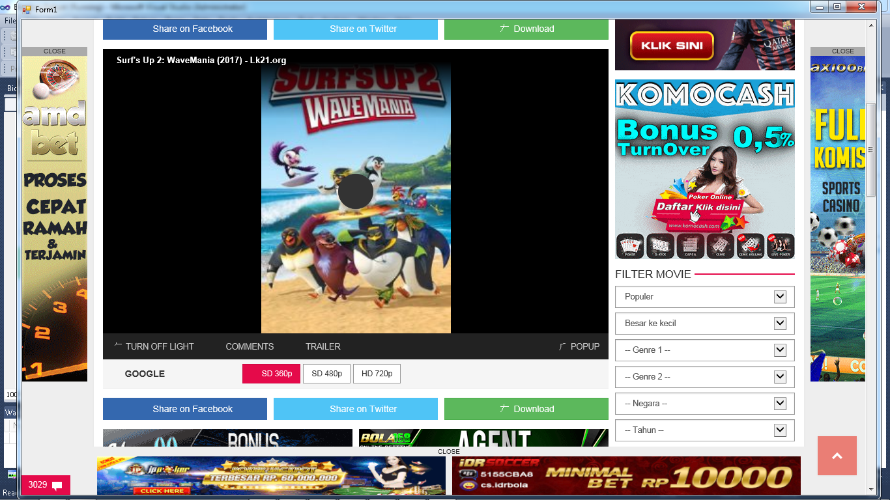
Task: Open the jppoker jackpot bottom banner
Action: pyautogui.click(x=271, y=475)
